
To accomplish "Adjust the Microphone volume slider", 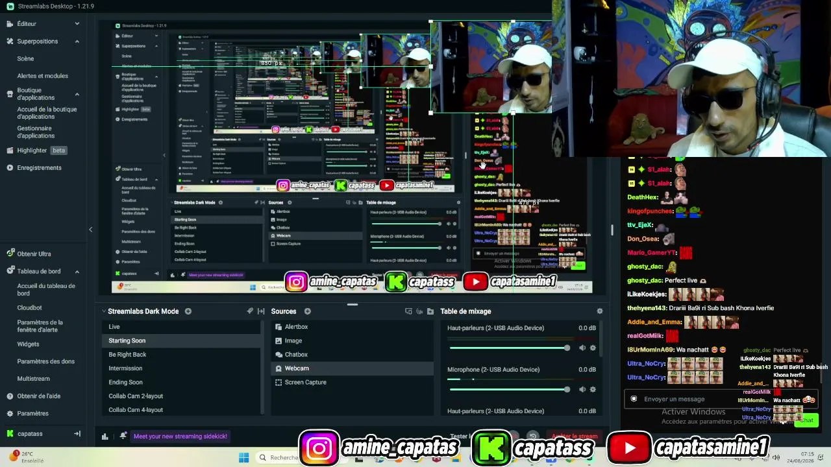I will (510, 390).
